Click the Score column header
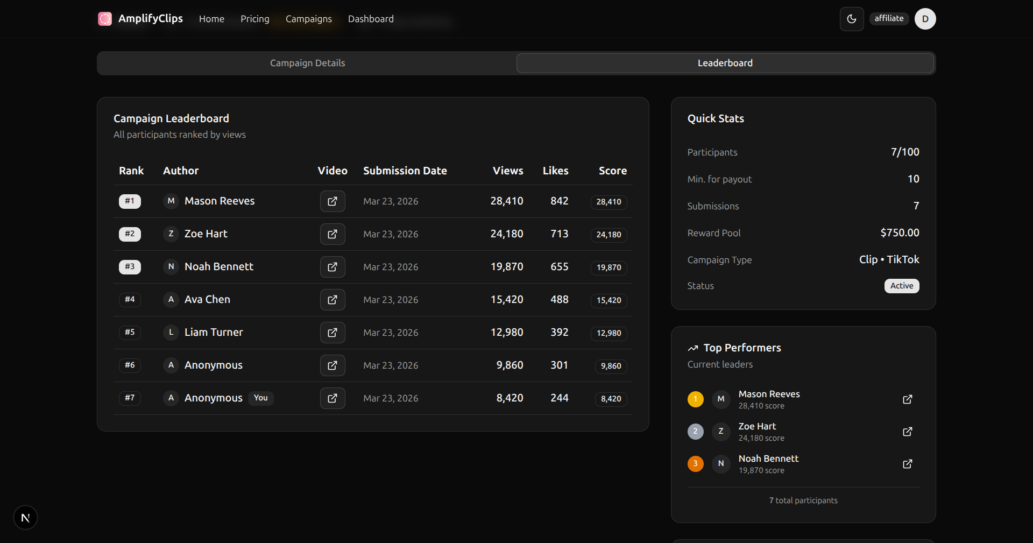The height and width of the screenshot is (543, 1033). [x=613, y=171]
